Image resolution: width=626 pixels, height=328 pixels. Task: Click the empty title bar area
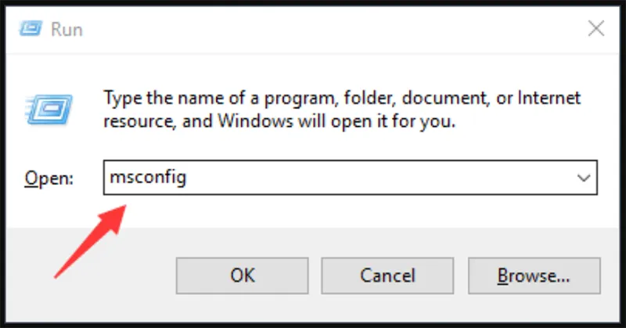tap(313, 30)
